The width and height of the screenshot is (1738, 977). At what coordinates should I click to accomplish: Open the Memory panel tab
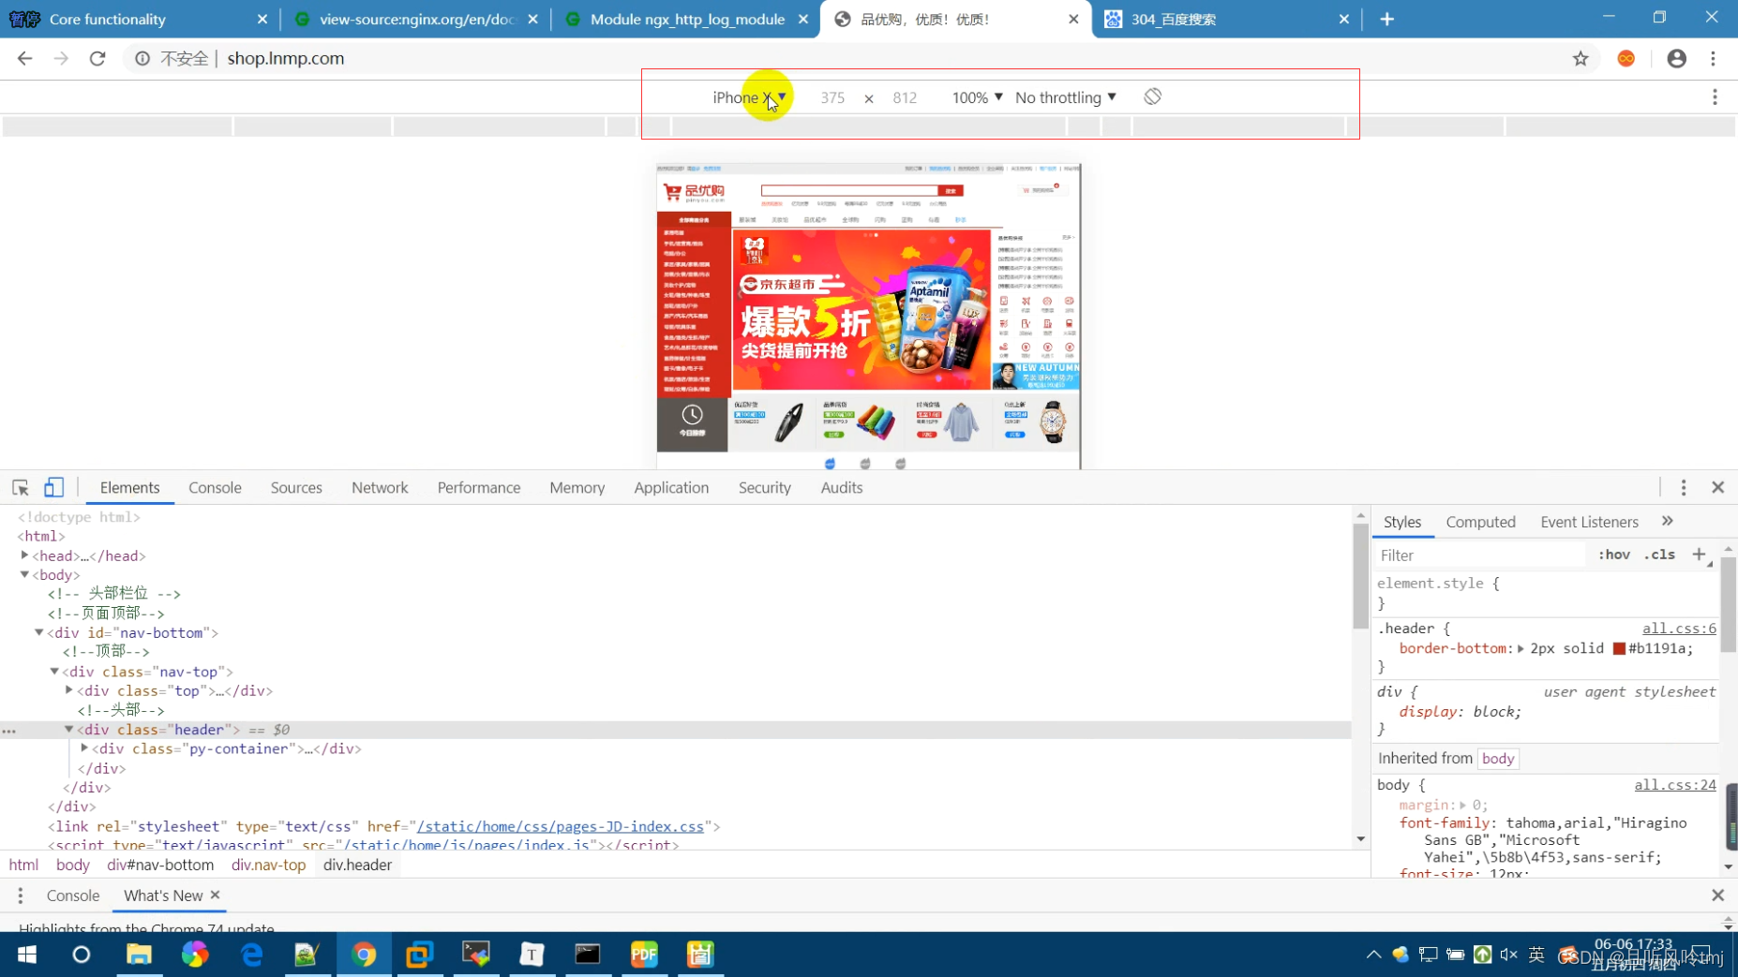coord(577,487)
